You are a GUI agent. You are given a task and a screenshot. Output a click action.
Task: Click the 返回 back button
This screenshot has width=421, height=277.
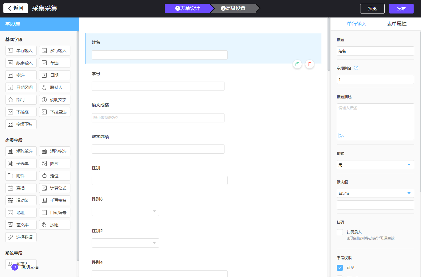16,8
